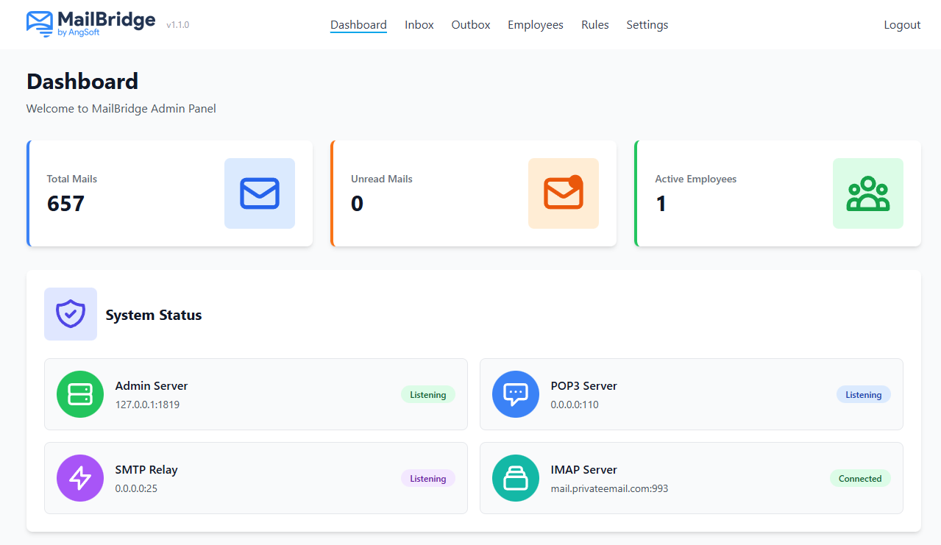Click the Admin Server Listening status badge

click(x=427, y=394)
